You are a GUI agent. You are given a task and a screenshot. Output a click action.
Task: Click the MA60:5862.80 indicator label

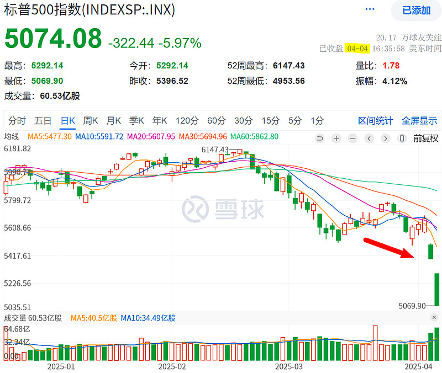click(254, 136)
